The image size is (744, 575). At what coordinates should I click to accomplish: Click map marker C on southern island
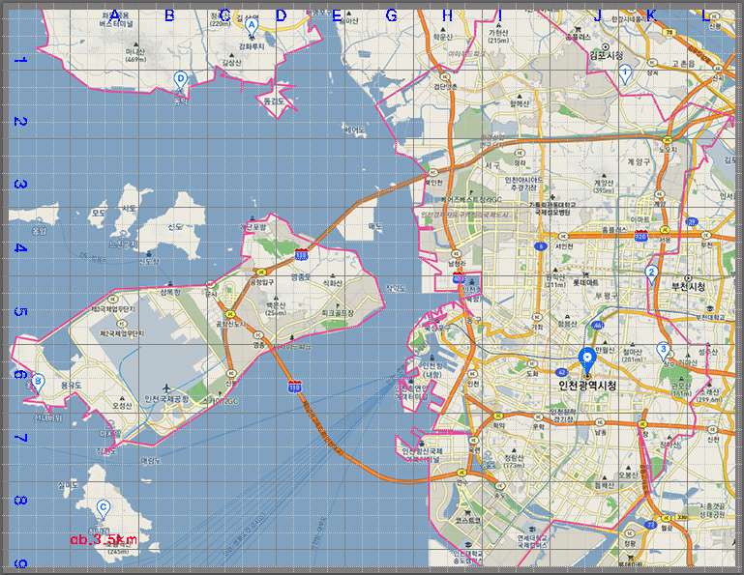[x=104, y=507]
